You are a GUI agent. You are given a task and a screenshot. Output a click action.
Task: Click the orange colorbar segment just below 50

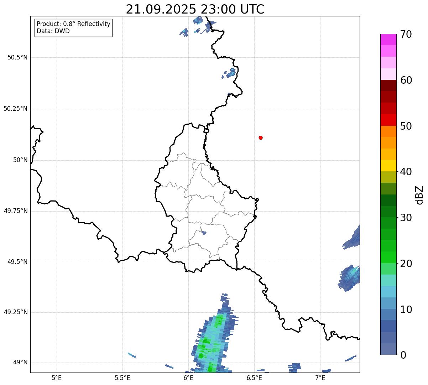pos(388,131)
